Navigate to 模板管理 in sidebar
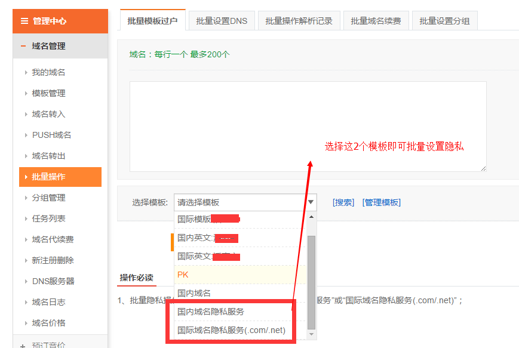 (x=48, y=93)
